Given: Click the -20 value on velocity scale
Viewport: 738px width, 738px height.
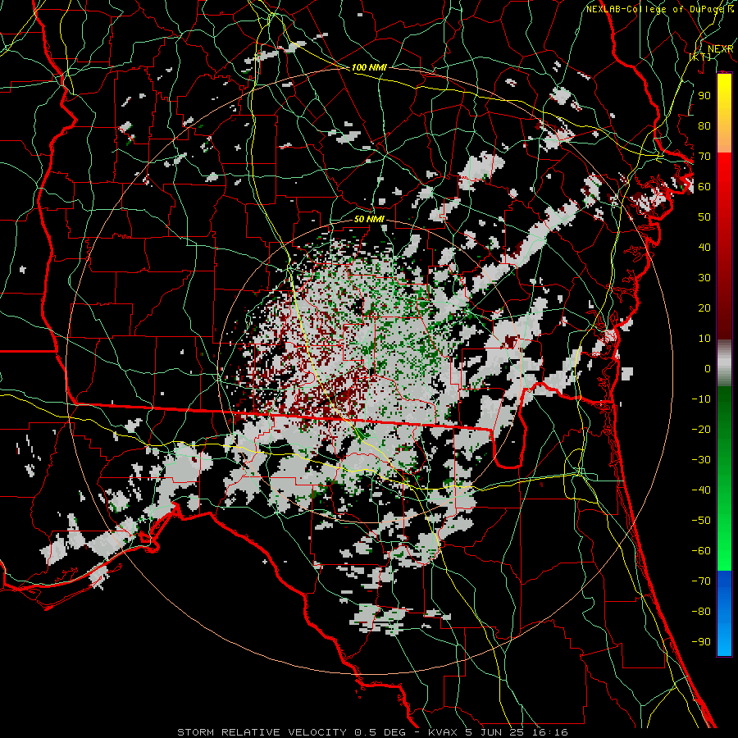Looking at the screenshot, I should (701, 429).
